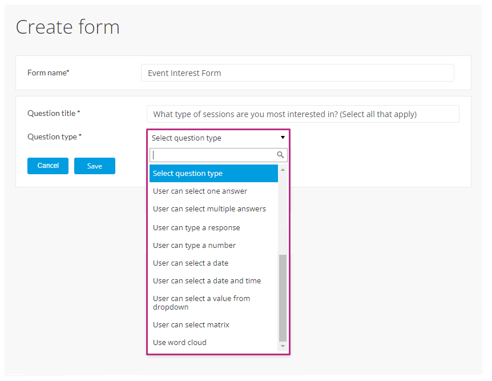Click the search magnifier icon in dropdown

pyautogui.click(x=280, y=155)
